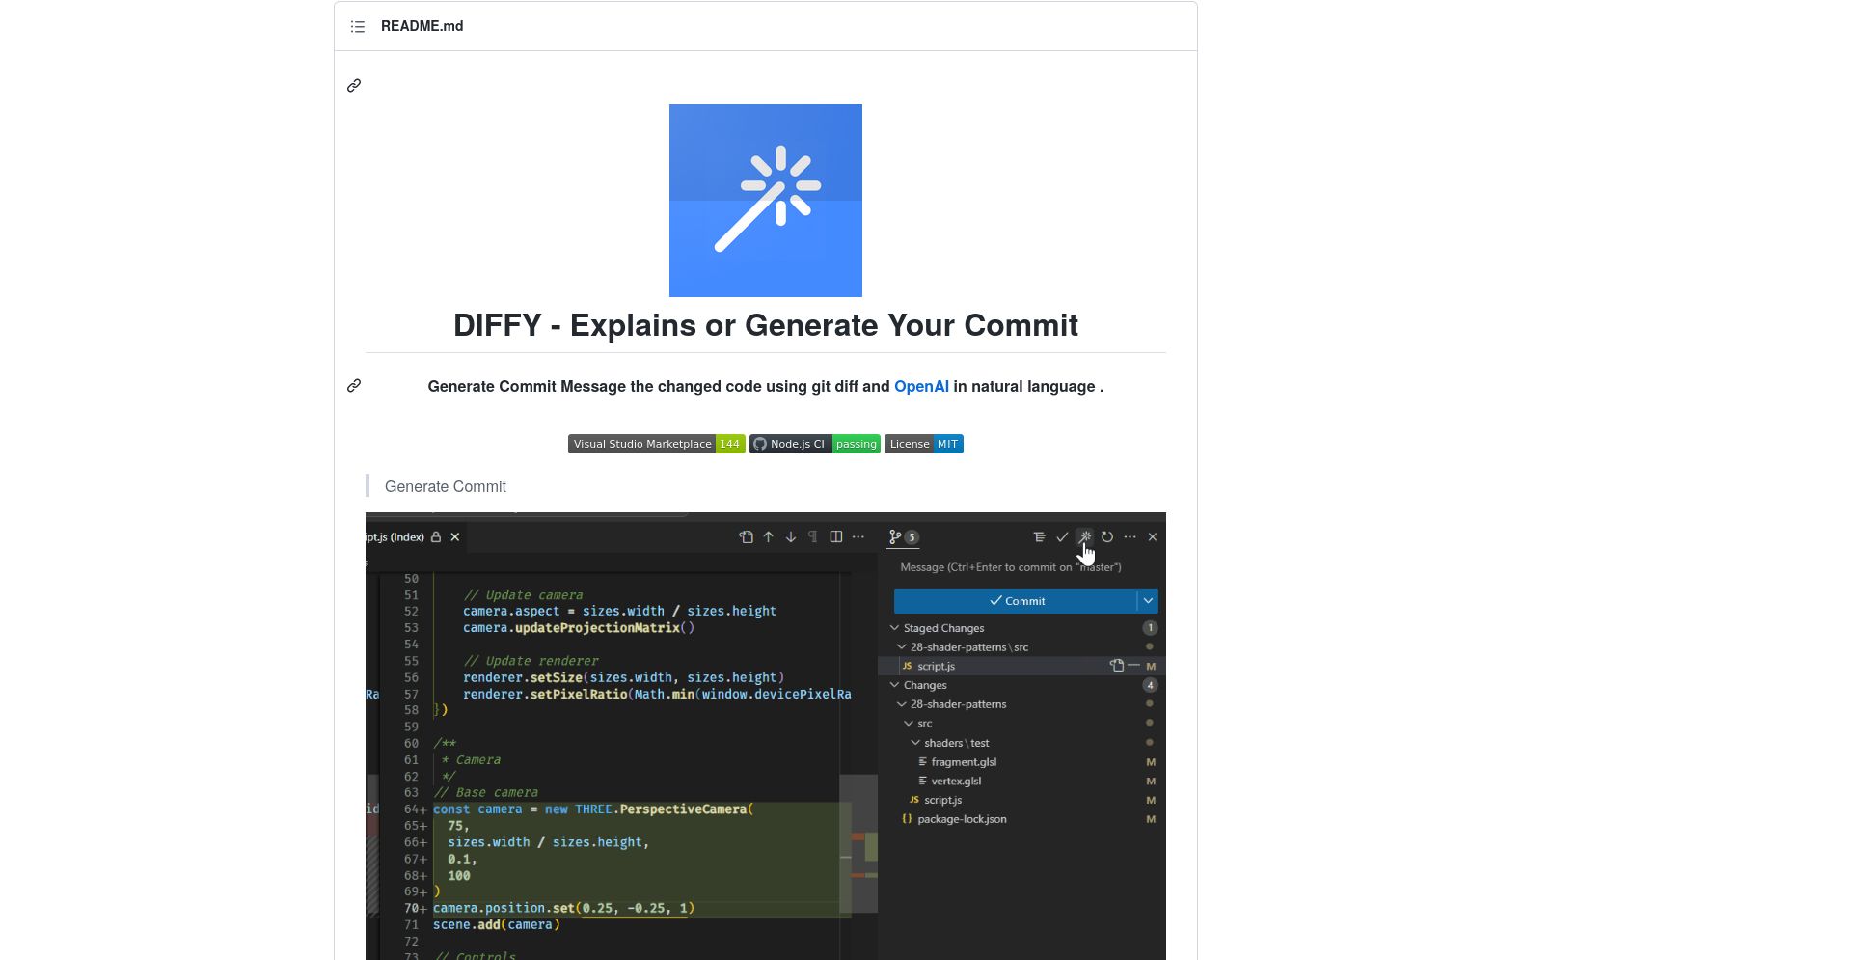Click the refresh icon in the source control toolbar
This screenshot has width=1852, height=960.
pos(1107,536)
